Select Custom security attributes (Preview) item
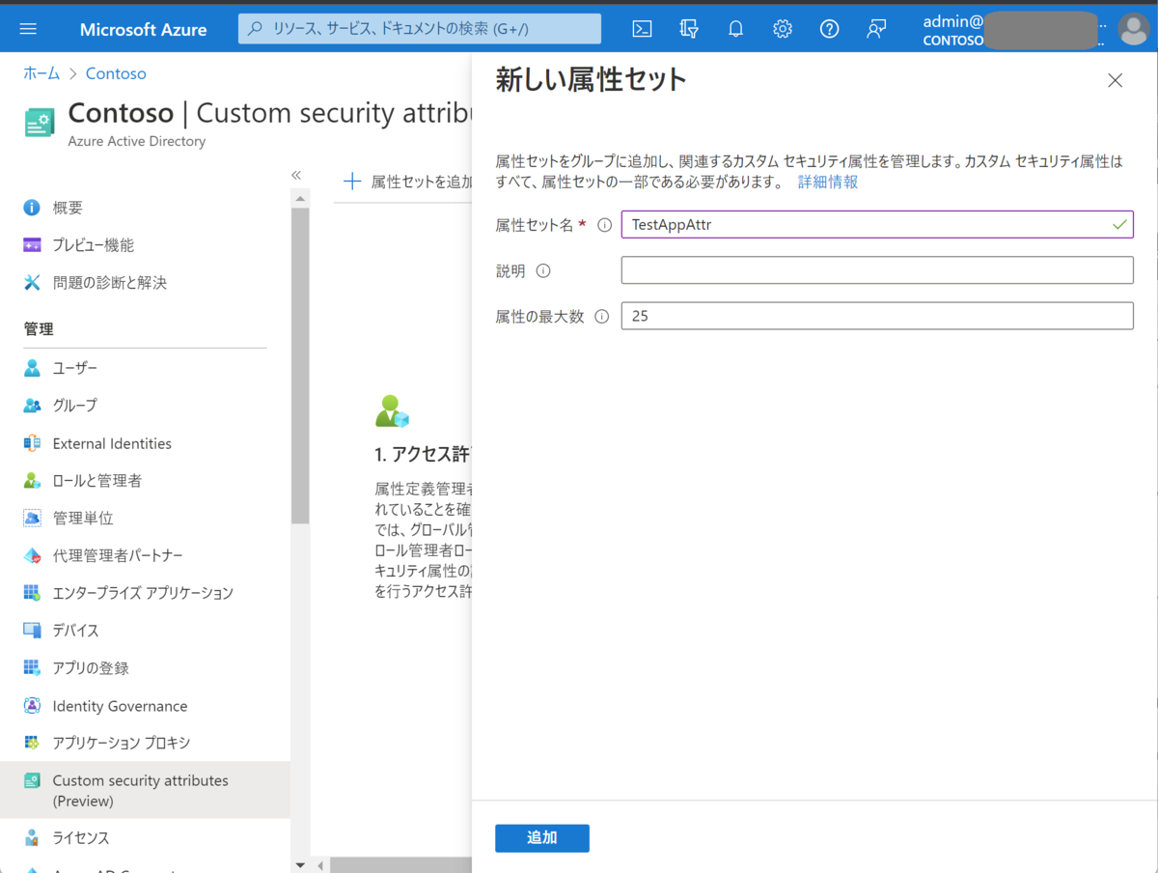This screenshot has height=873, width=1158. pyautogui.click(x=145, y=790)
